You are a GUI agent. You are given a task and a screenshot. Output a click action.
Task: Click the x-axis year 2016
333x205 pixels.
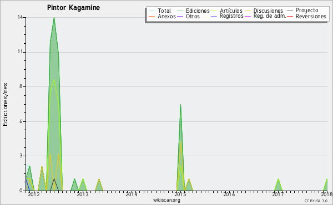click(x=229, y=194)
